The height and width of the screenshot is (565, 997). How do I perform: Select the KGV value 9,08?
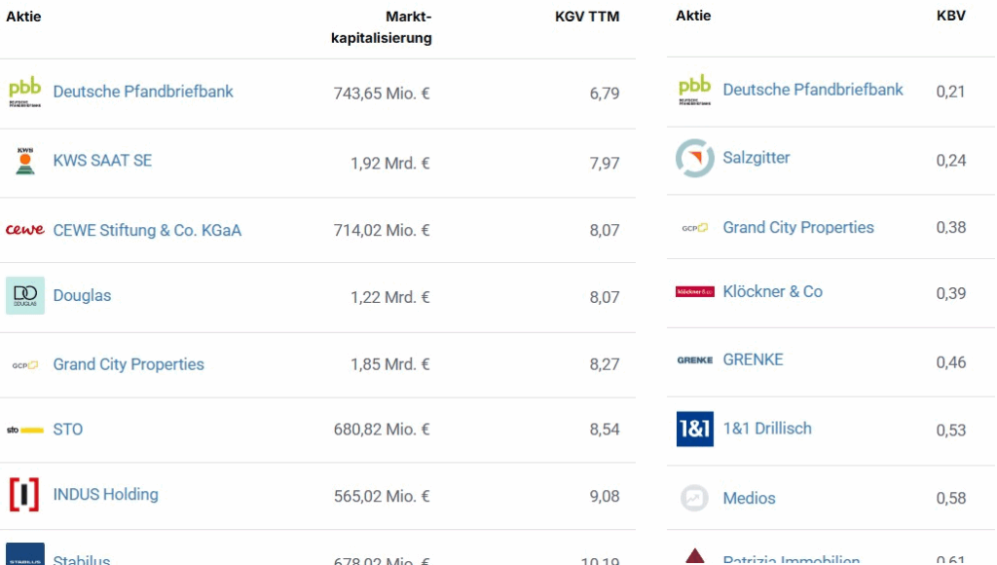click(604, 496)
